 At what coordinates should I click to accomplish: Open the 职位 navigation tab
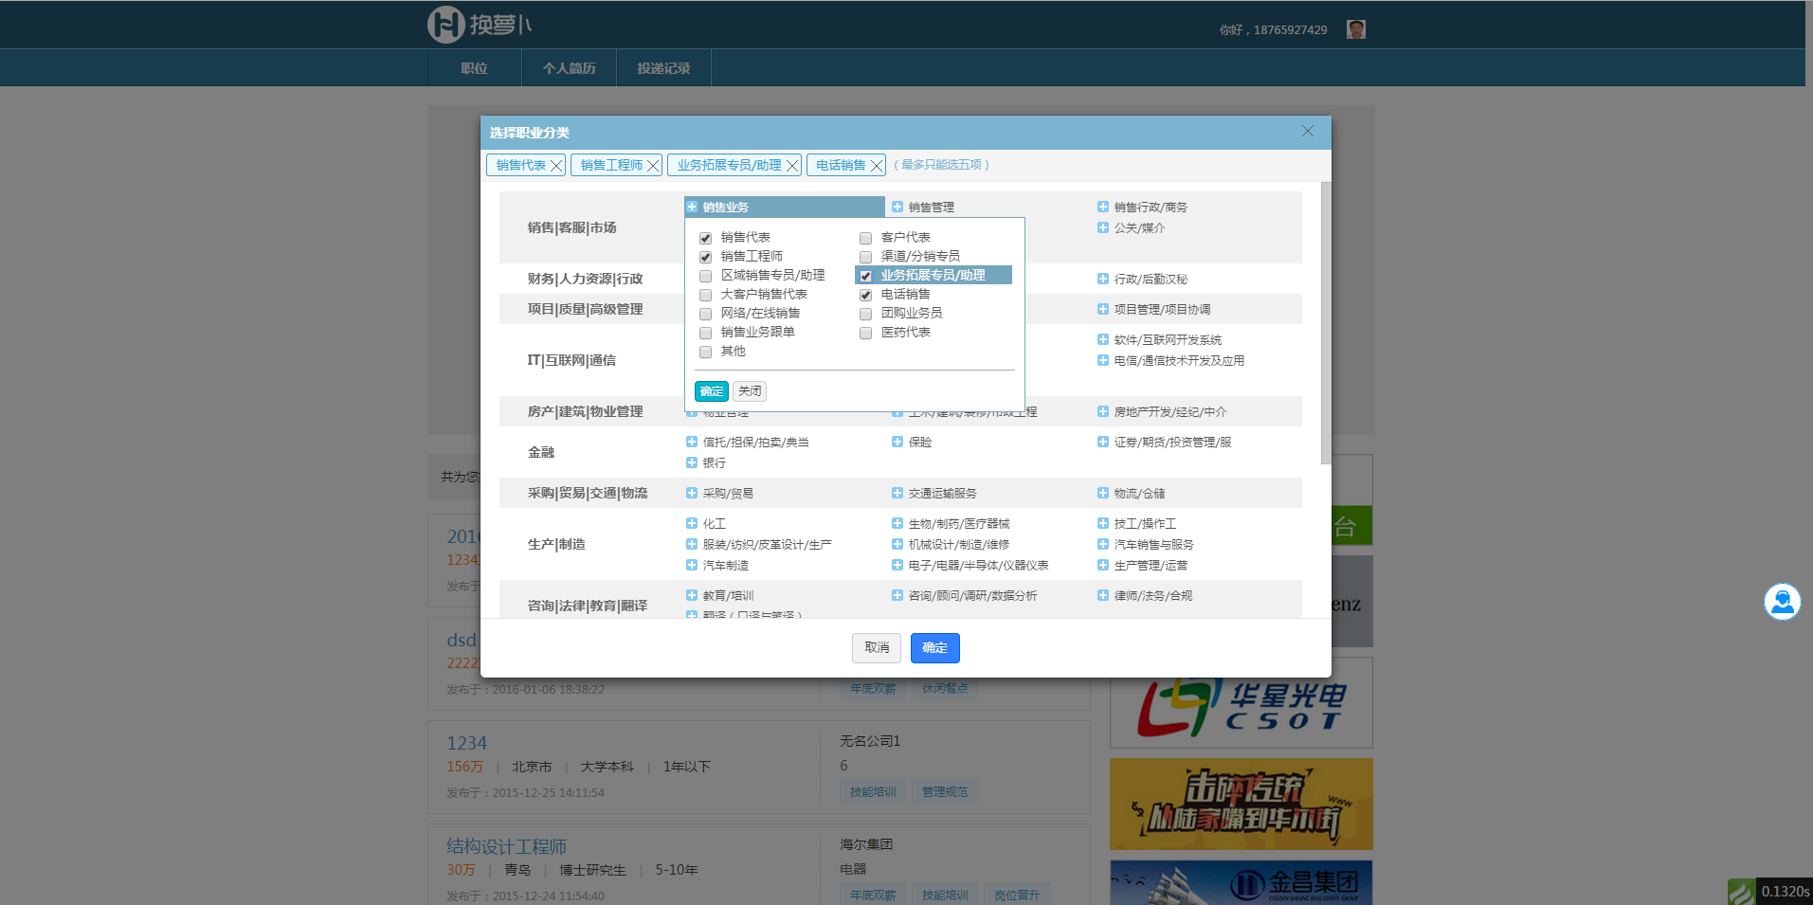coord(474,68)
